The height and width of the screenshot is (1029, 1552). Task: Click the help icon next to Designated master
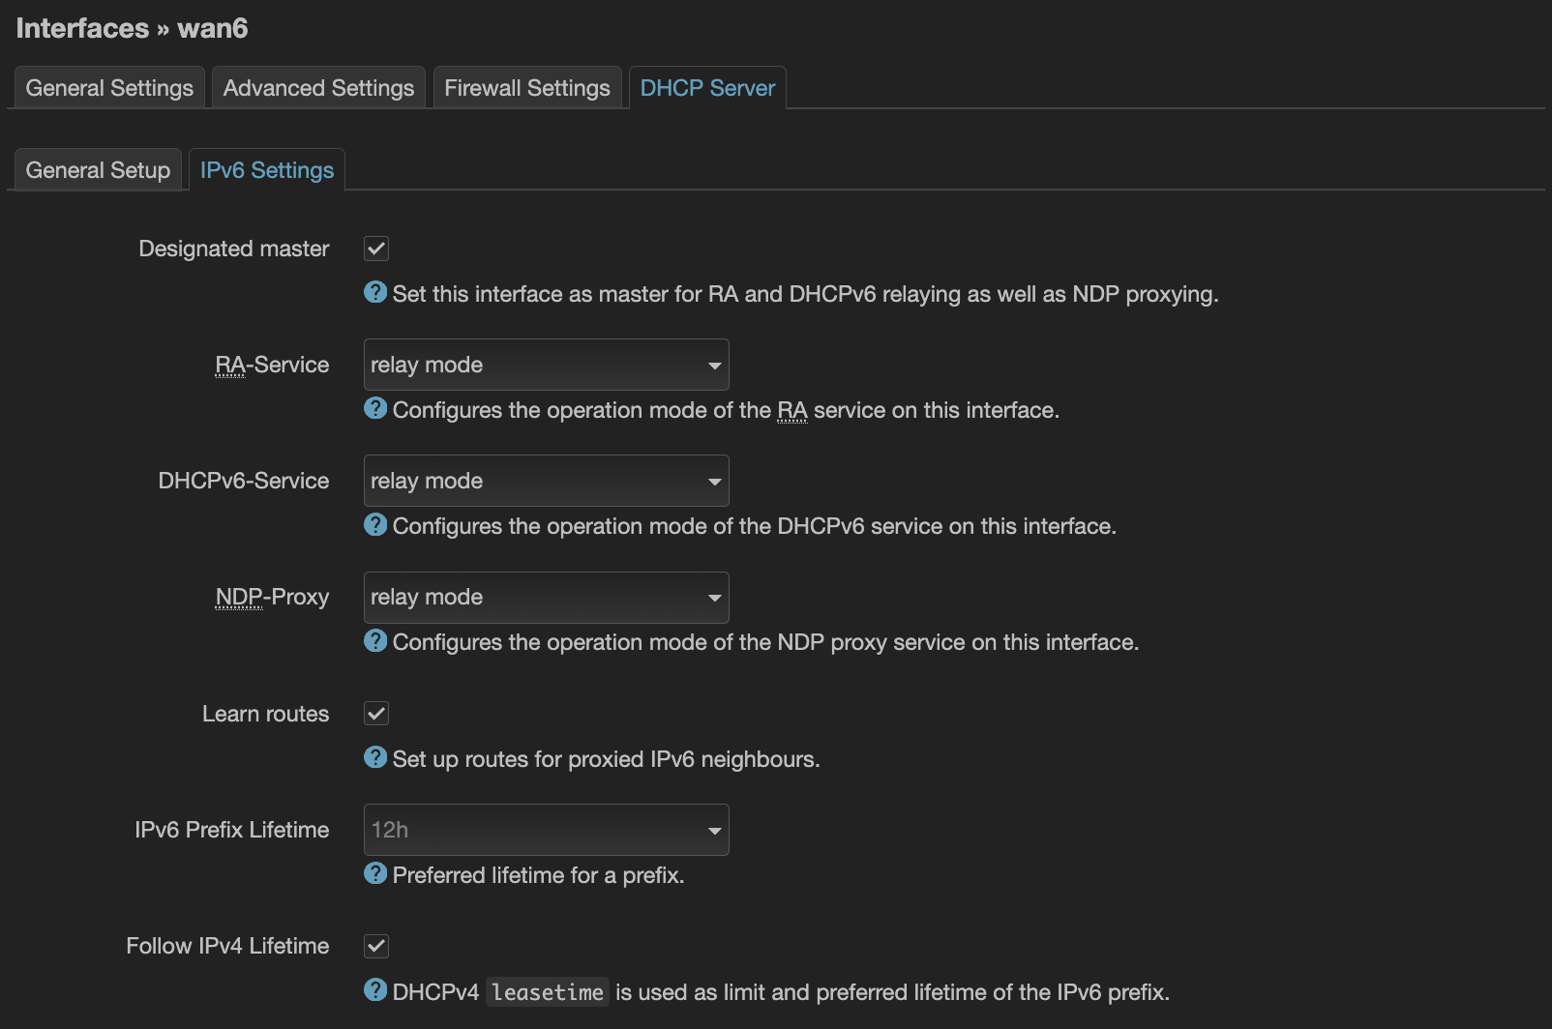tap(375, 292)
